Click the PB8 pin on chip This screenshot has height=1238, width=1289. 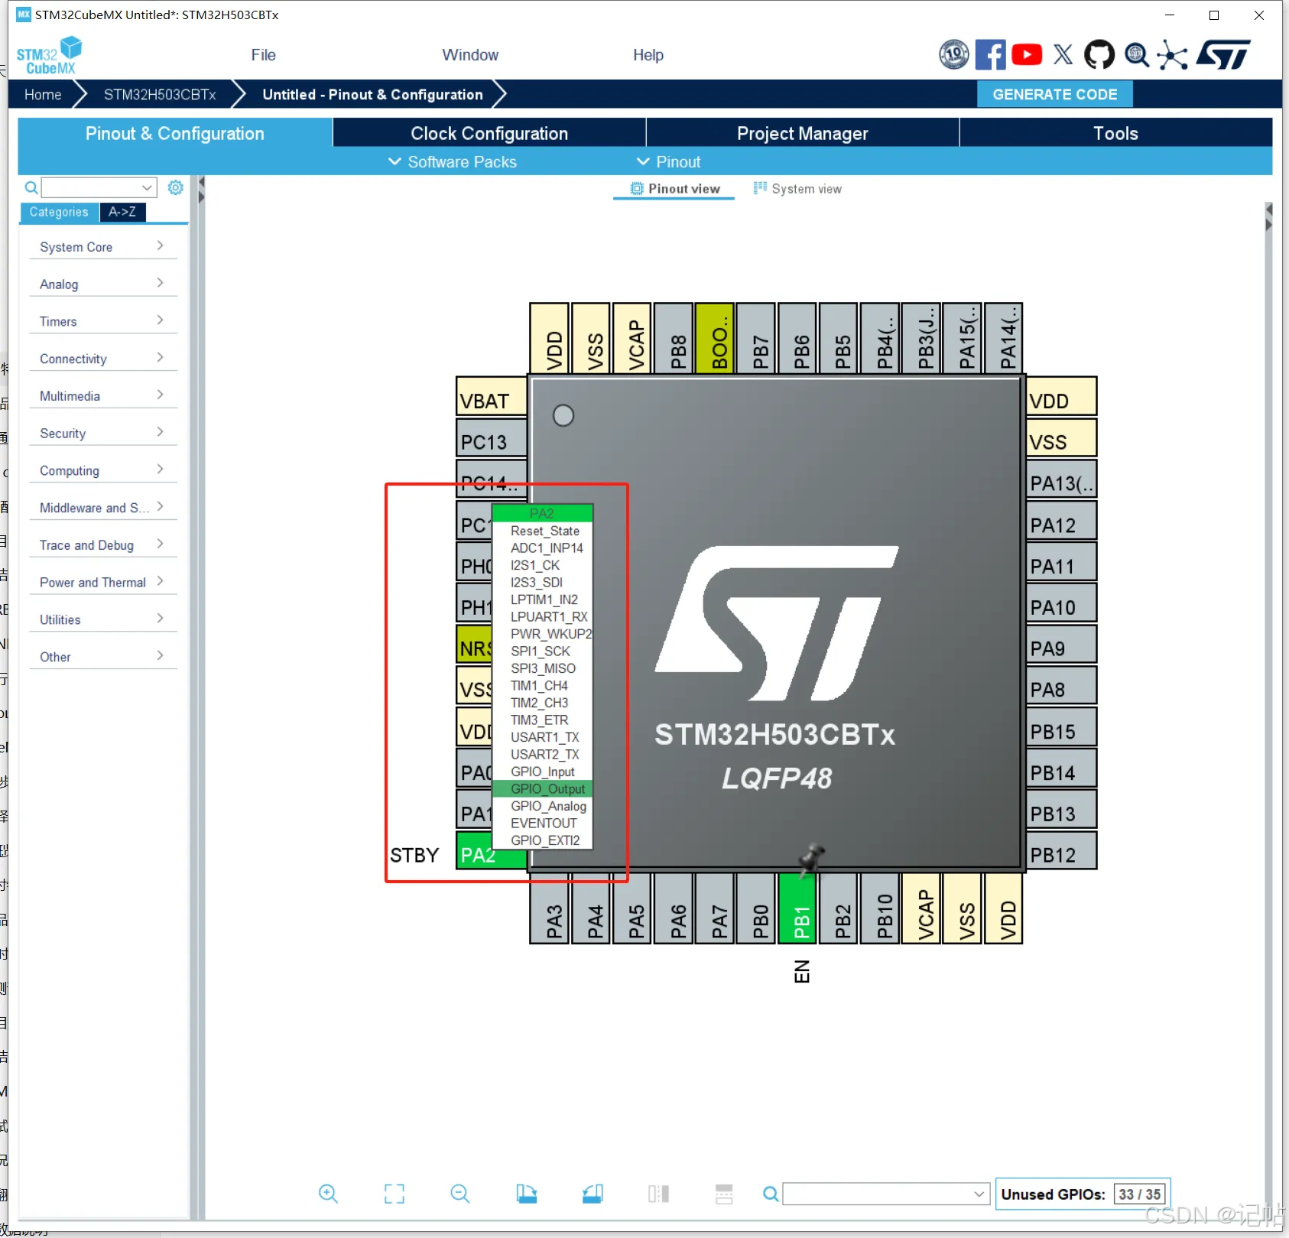point(674,338)
